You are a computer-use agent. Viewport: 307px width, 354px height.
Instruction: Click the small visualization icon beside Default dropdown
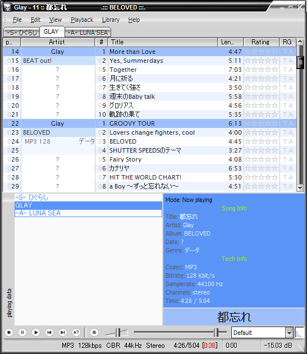(299, 333)
